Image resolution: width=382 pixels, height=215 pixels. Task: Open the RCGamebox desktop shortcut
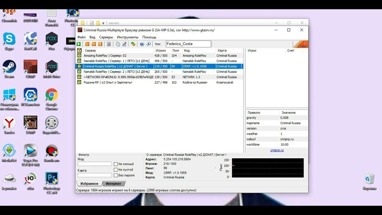coord(30,97)
